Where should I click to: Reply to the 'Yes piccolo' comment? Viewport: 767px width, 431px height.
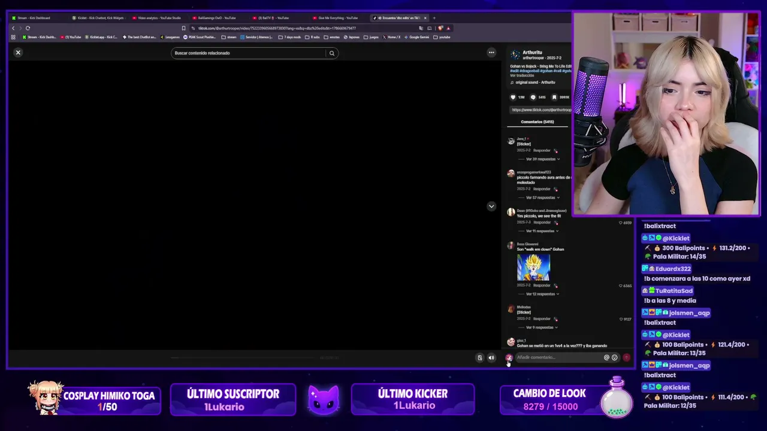click(542, 223)
